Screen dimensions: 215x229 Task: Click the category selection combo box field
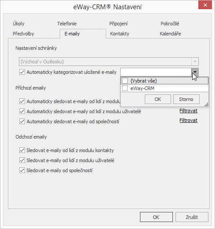pyautogui.click(x=156, y=72)
